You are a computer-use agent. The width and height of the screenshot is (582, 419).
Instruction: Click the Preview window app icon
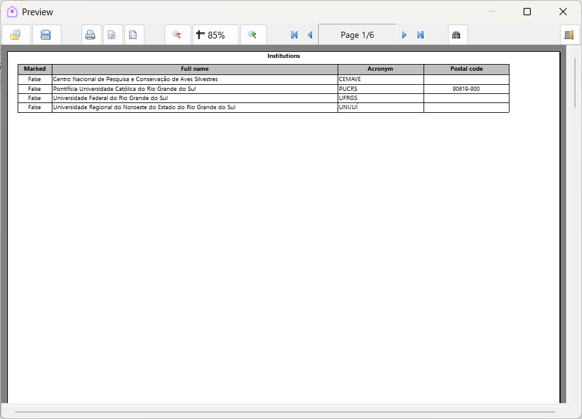tap(12, 12)
